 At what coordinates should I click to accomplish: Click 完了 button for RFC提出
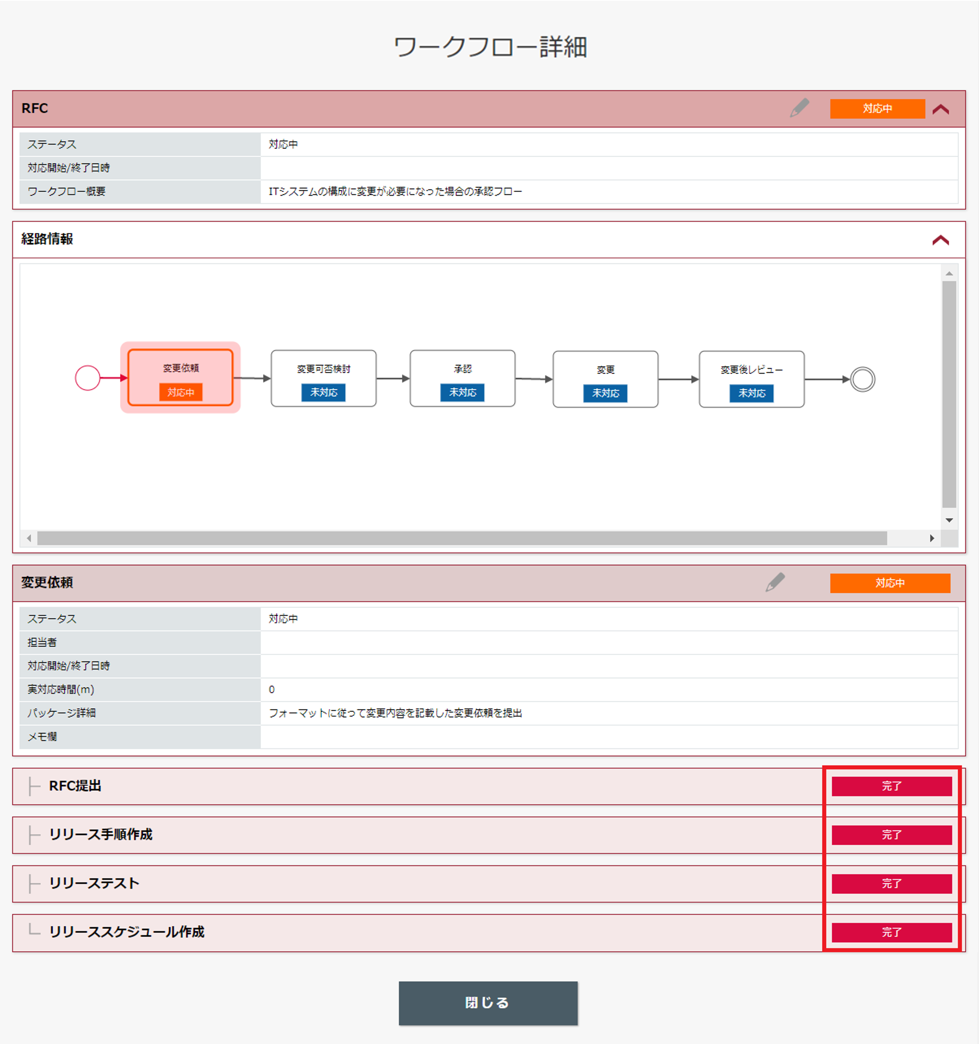tap(892, 786)
